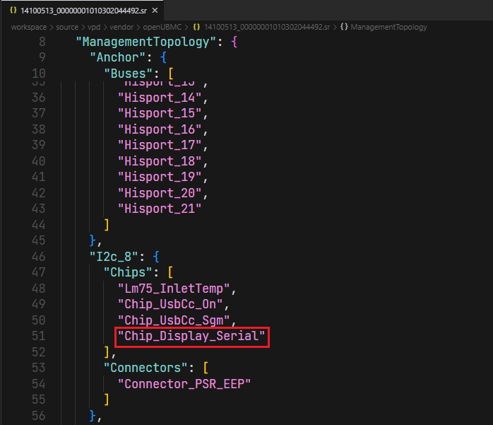Open the openUBMC breadcrumb folder
The height and width of the screenshot is (425, 493).
tap(160, 27)
